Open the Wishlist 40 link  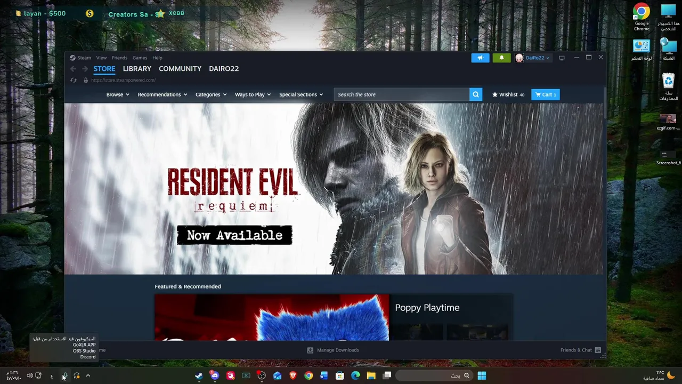coord(508,94)
